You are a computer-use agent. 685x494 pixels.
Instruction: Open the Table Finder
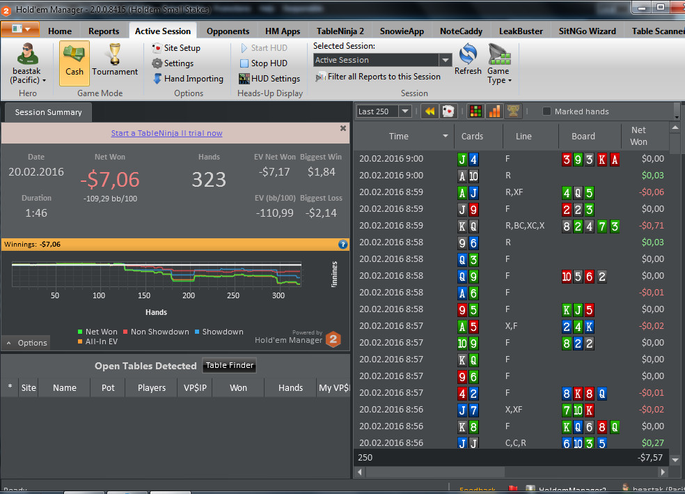click(229, 365)
